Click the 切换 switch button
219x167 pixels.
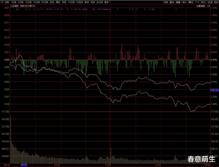(x=166, y=2)
